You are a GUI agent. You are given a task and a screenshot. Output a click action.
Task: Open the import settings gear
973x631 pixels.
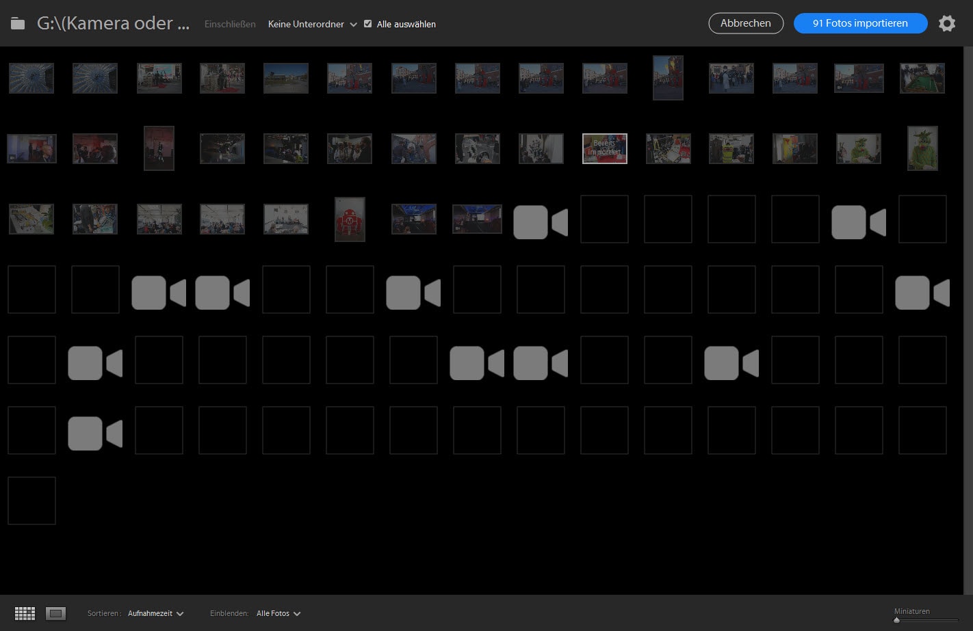coord(947,23)
